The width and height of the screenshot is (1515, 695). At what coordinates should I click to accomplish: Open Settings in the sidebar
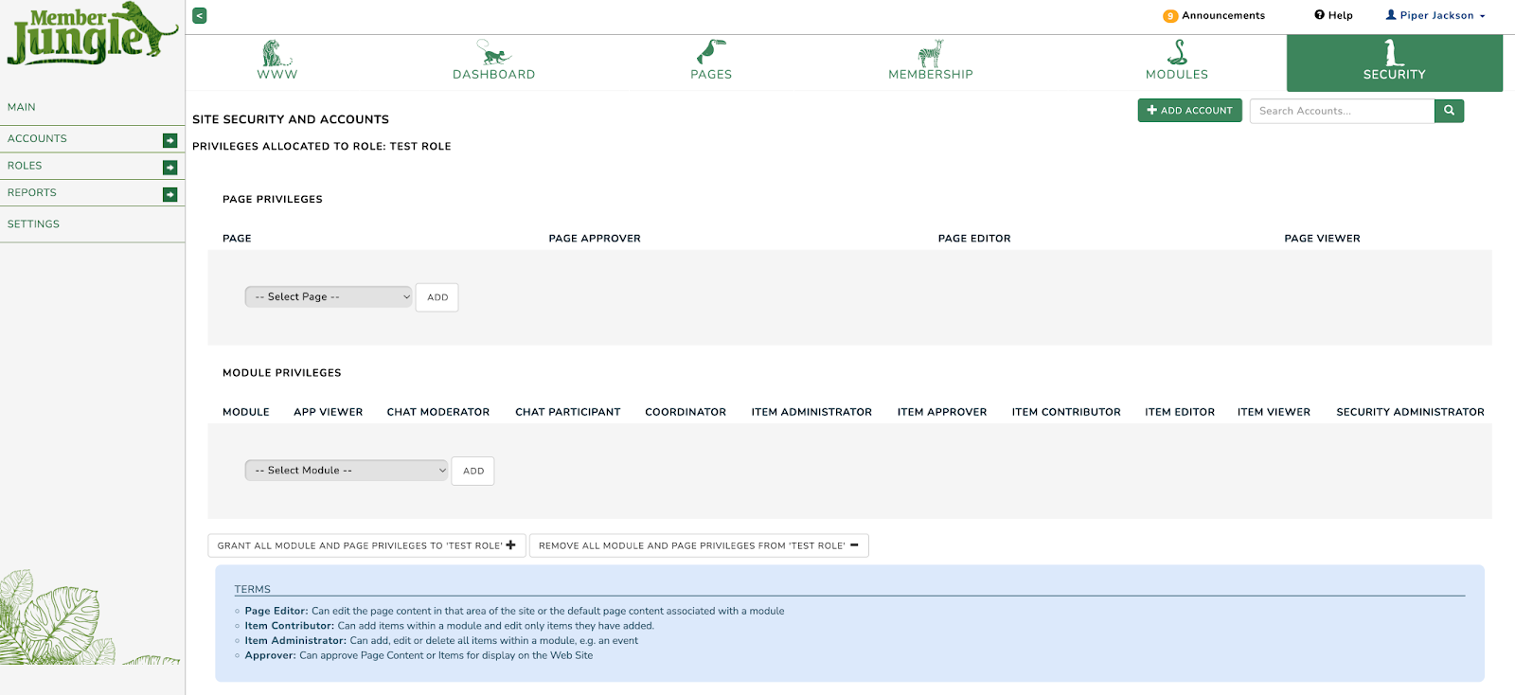[33, 224]
